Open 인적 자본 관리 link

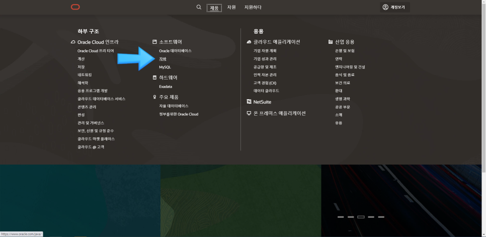(x=265, y=75)
